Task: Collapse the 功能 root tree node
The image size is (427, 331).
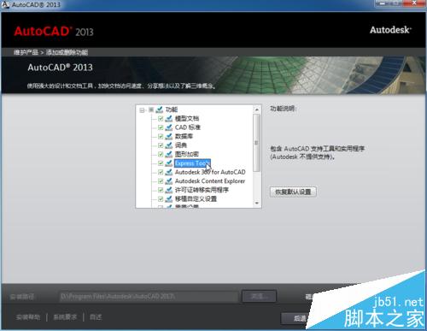Action: pos(142,110)
